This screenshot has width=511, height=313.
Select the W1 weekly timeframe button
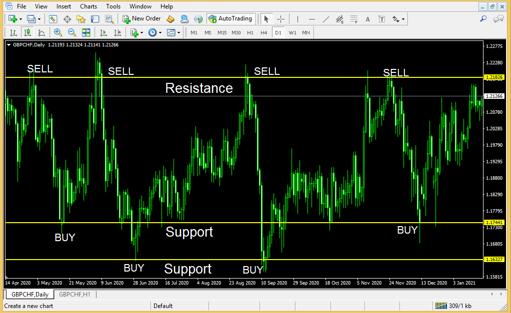pos(292,32)
